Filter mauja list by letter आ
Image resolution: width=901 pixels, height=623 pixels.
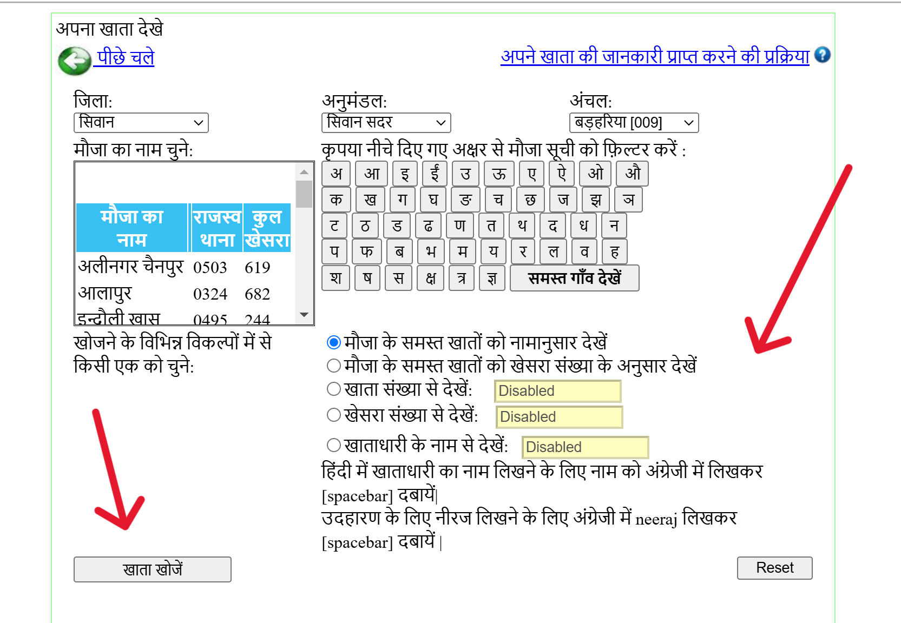[372, 174]
